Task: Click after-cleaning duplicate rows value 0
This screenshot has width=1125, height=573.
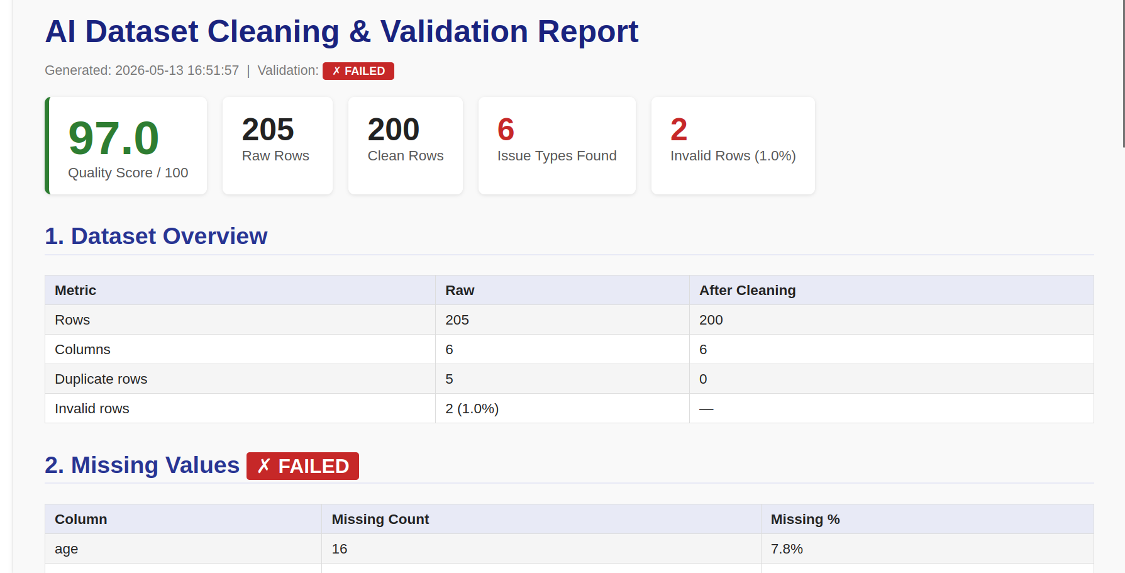Action: point(892,379)
